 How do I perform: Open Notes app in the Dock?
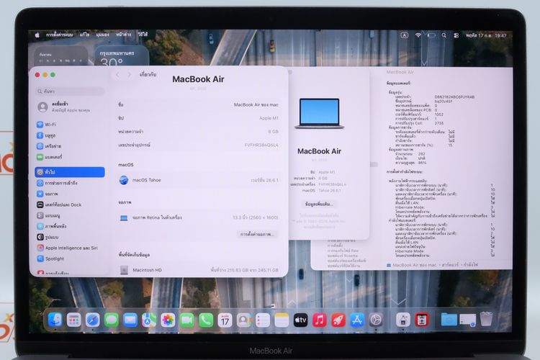[282, 320]
